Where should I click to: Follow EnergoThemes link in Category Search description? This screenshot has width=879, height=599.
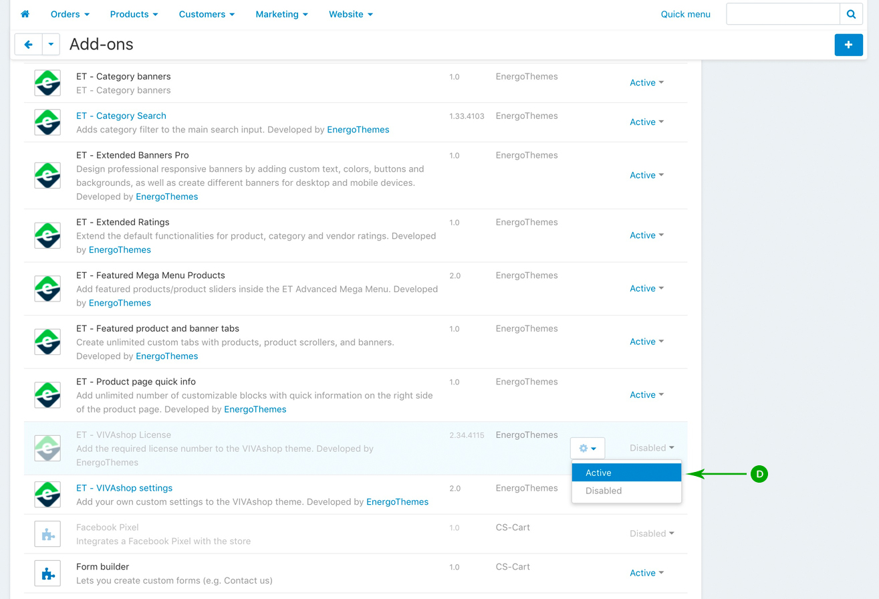tap(358, 130)
